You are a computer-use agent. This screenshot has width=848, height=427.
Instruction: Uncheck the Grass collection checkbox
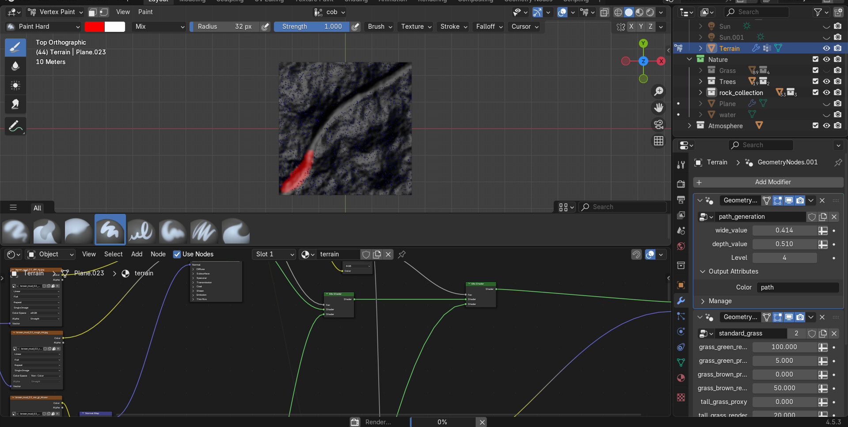(815, 70)
